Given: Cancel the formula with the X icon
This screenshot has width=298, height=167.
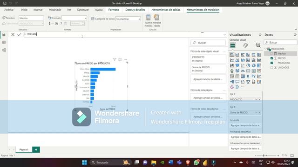Looking at the screenshot, I should coord(13,34).
